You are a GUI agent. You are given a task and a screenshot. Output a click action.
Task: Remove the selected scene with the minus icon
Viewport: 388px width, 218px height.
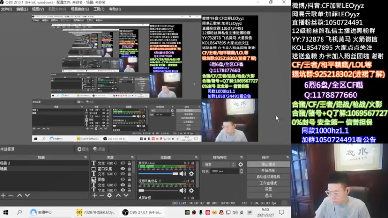click(x=11, y=195)
